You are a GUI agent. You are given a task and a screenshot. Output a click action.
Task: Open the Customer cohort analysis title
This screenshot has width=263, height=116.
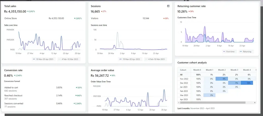point(192,63)
